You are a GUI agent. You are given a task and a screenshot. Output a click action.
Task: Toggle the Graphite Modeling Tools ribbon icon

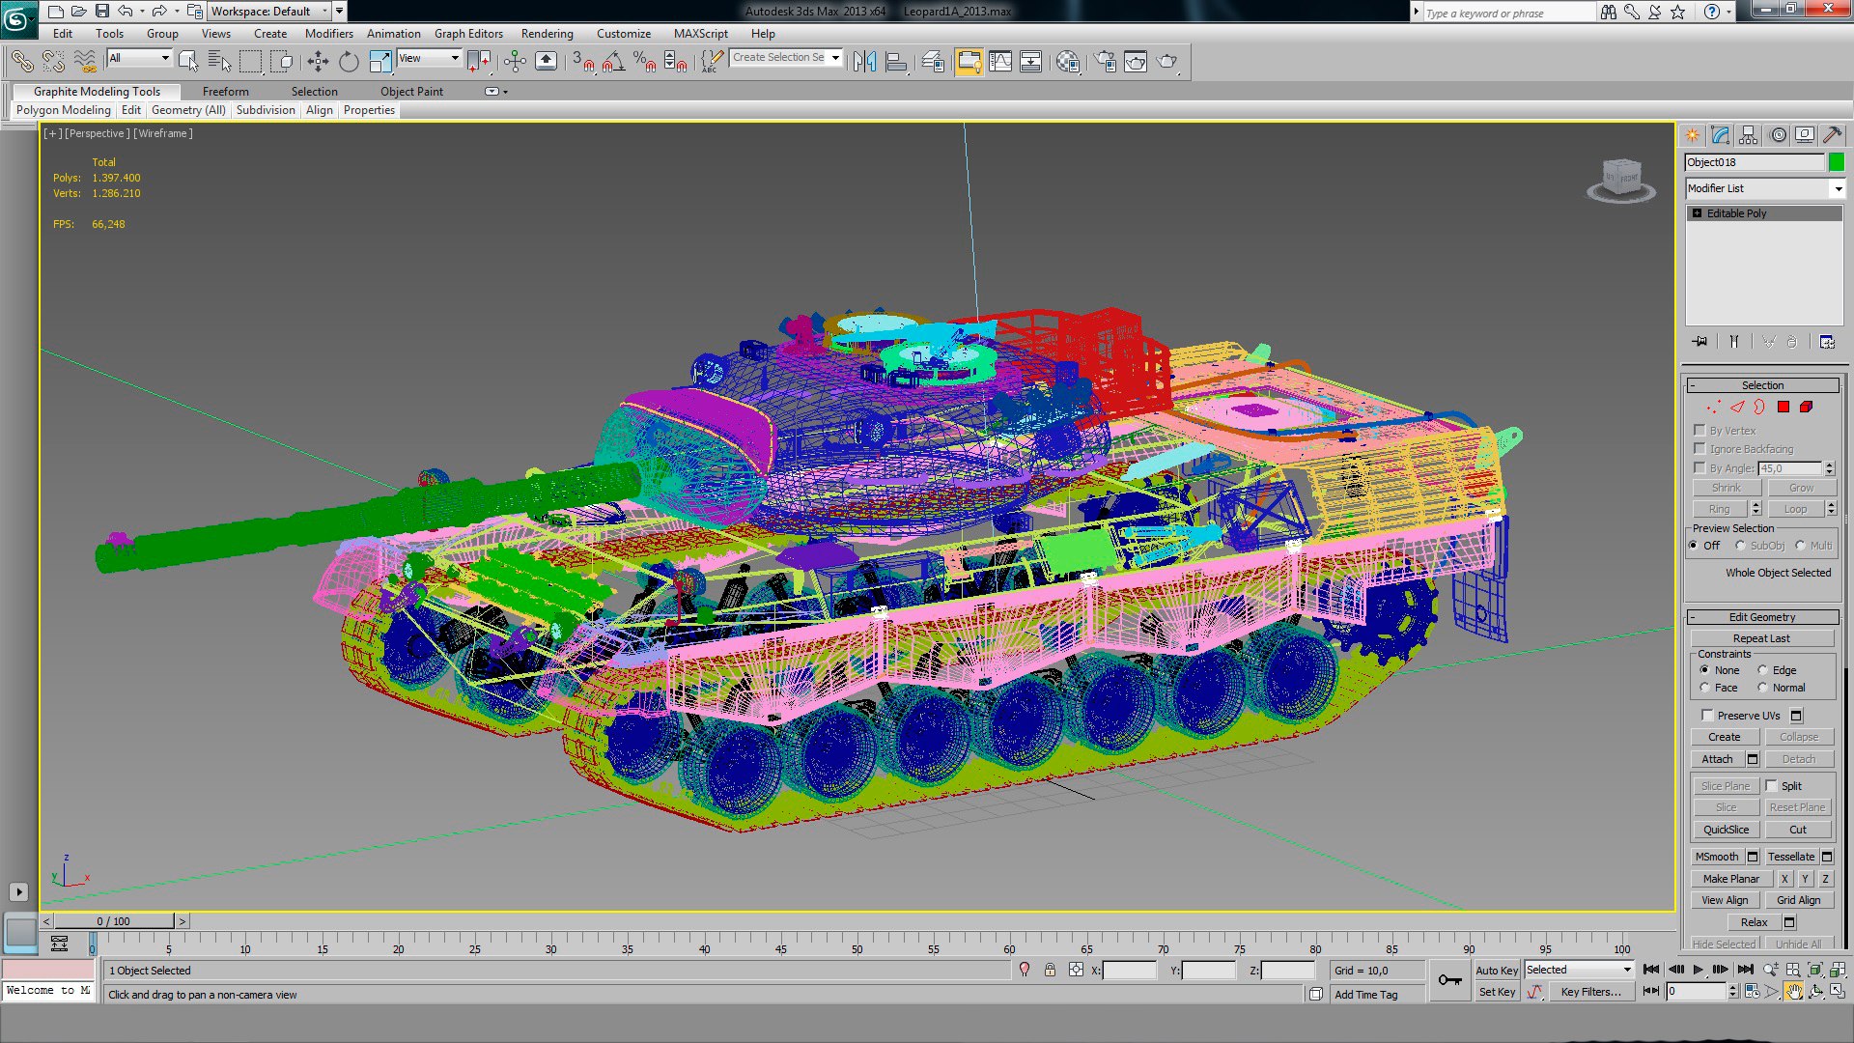point(969,62)
